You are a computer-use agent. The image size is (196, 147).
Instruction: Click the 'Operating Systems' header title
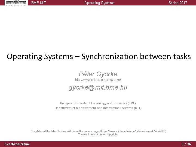(x=99, y=3)
